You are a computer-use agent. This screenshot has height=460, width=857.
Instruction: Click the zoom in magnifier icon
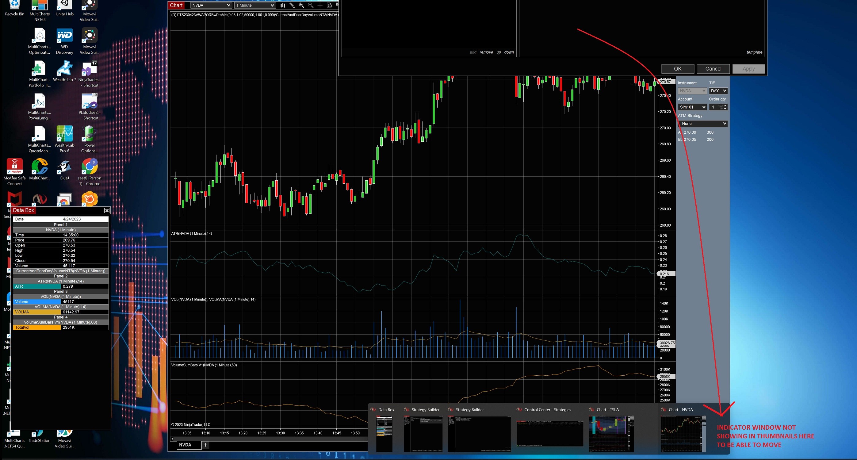tap(301, 5)
